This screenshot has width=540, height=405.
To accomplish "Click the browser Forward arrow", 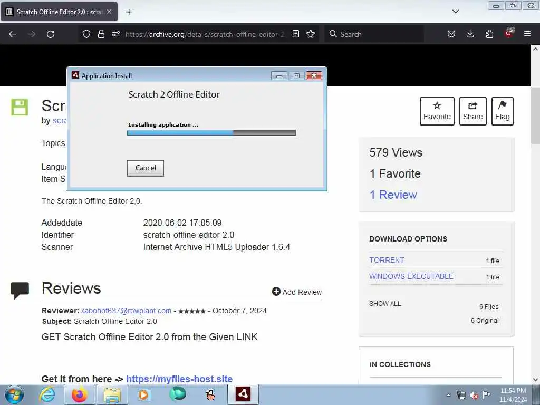I will tap(32, 34).
